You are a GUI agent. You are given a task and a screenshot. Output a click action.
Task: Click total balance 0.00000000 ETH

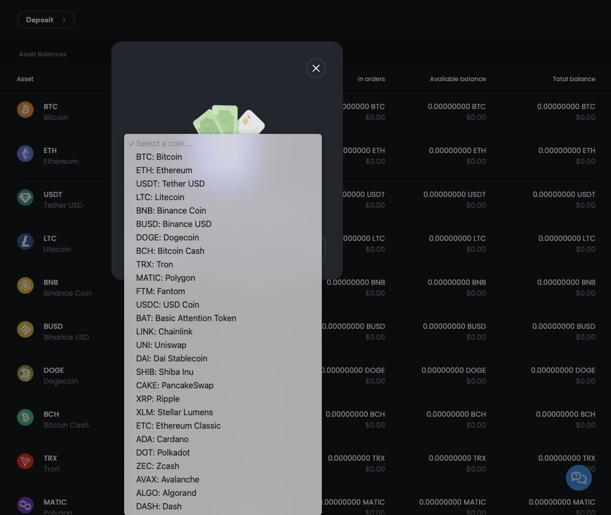pos(567,150)
